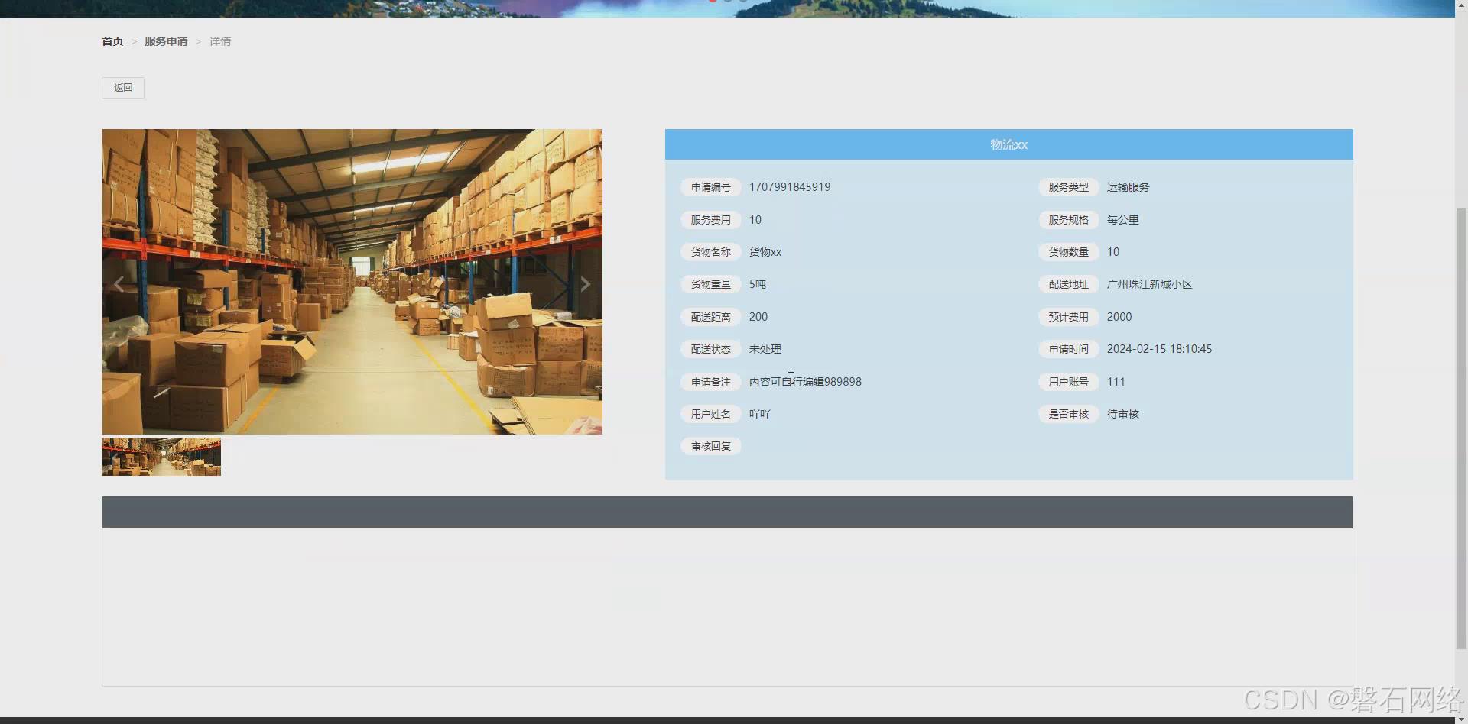Click the 配送状态 label
Screen dimensions: 1468x724
click(x=711, y=349)
